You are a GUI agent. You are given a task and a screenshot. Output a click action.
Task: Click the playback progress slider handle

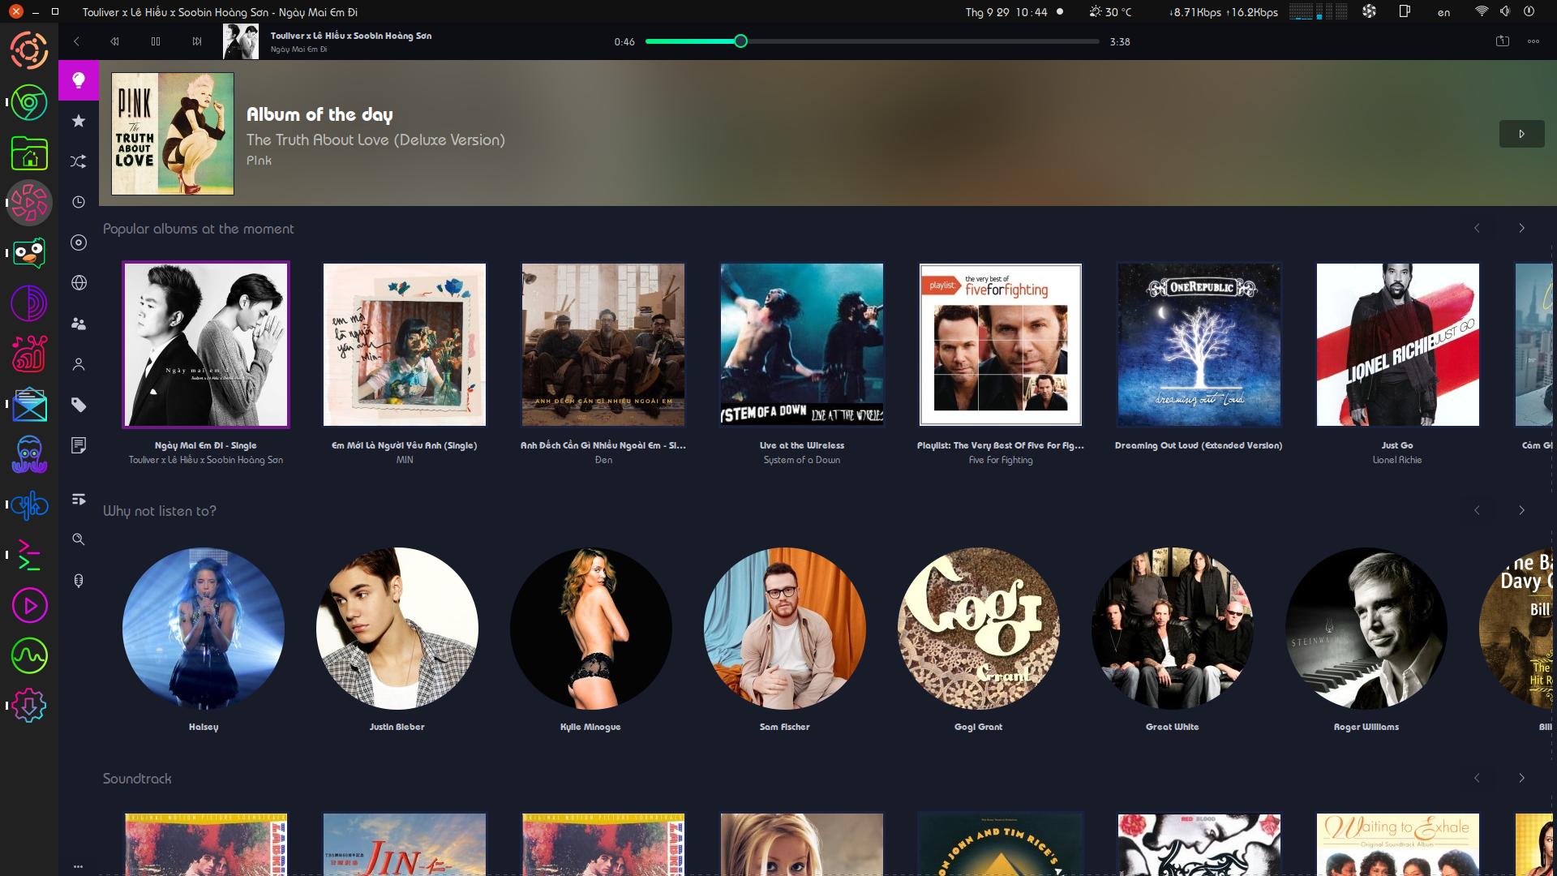(x=740, y=41)
